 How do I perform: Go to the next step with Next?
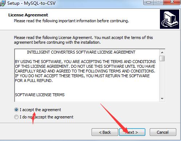tap(132, 132)
